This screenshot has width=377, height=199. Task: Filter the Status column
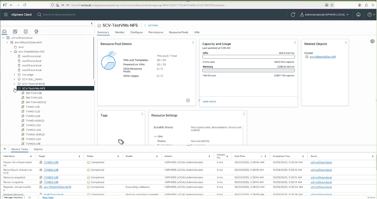(118, 157)
